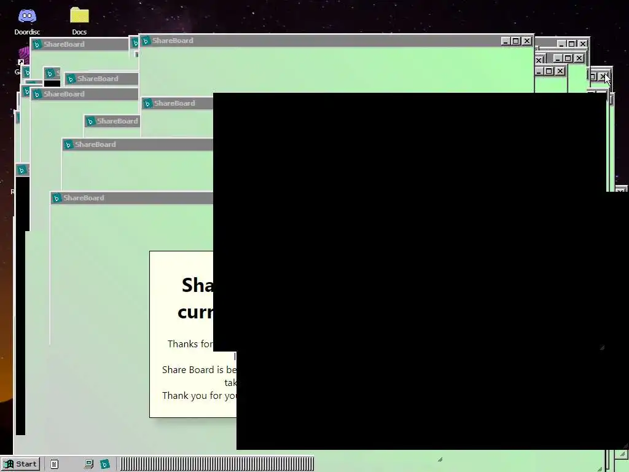
Task: Select the lowest ShareBoard window's title icon
Action: (57, 198)
